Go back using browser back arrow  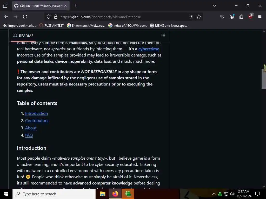pos(6,17)
